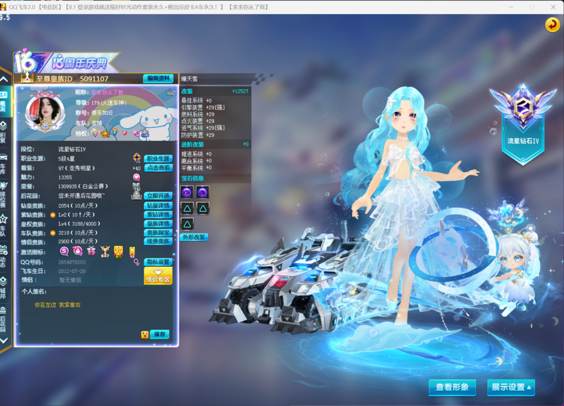Screen dimensions: 564x406
Task: Open 皇族详情 royal details
Action: [x=158, y=223]
